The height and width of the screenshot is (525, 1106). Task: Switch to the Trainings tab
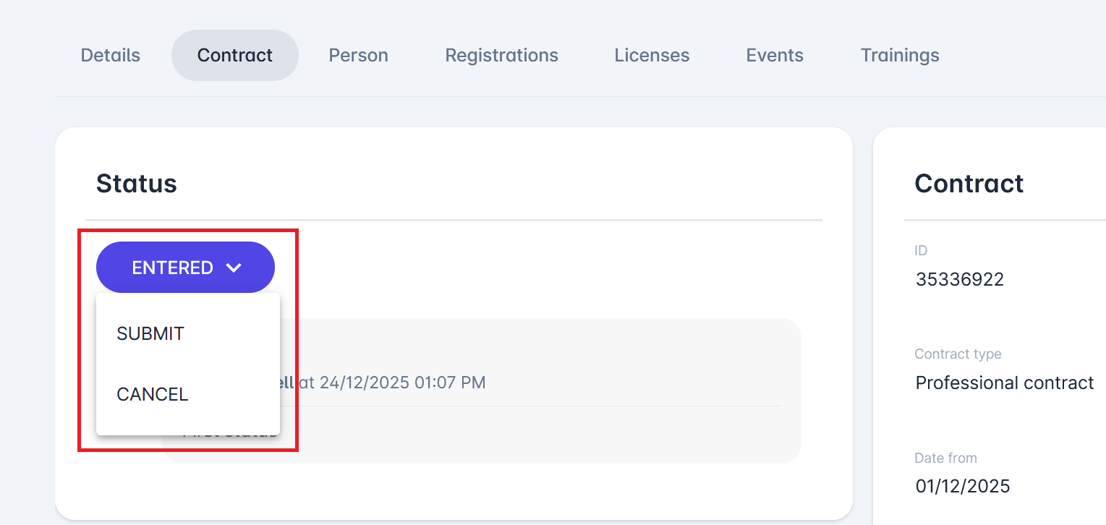(900, 55)
